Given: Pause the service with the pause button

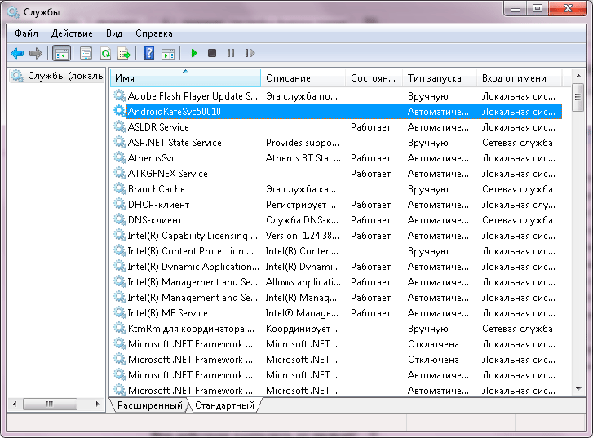Looking at the screenshot, I should pyautogui.click(x=231, y=53).
